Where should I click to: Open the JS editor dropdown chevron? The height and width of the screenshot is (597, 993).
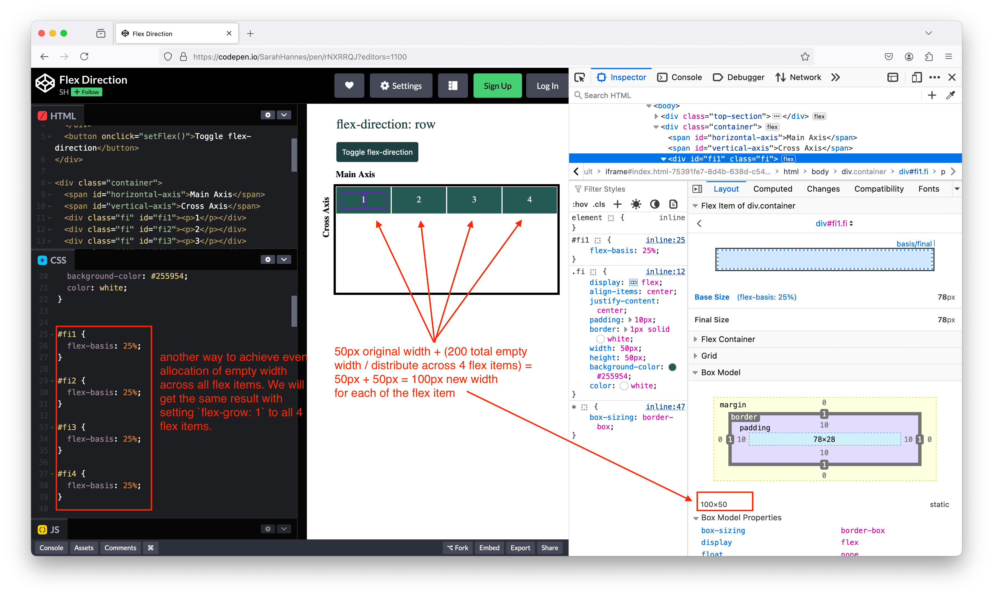pos(284,529)
